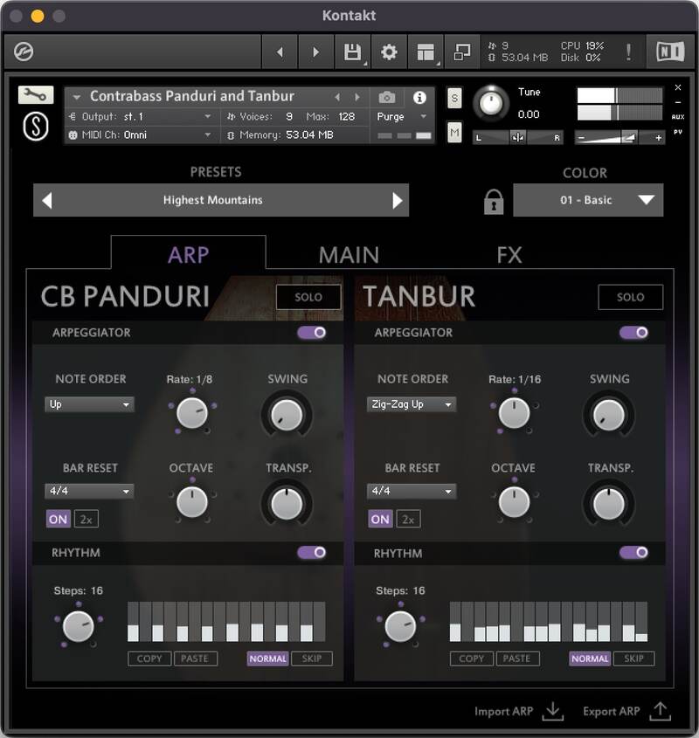Solo the Tanbur instrument
Image resolution: width=699 pixels, height=738 pixels.
tap(631, 297)
